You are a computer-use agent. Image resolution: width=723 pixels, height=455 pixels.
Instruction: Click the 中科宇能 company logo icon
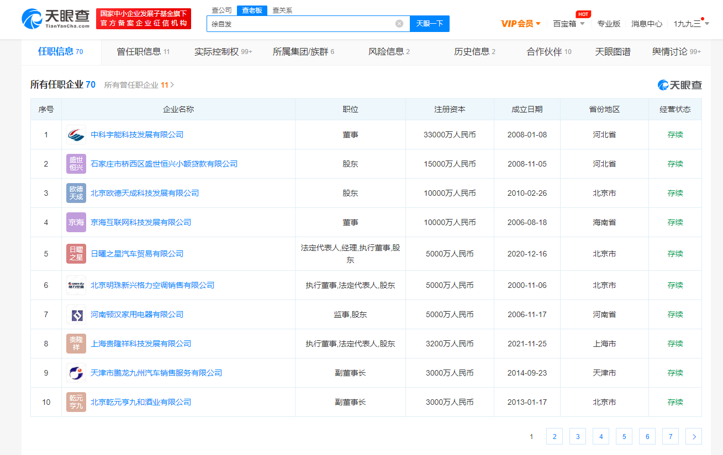pyautogui.click(x=76, y=135)
